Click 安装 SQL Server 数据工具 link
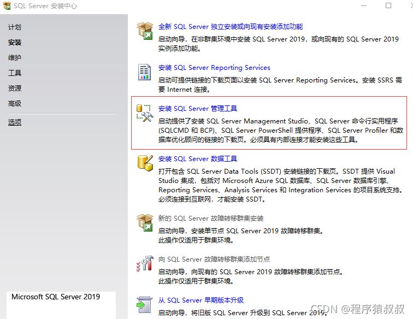413x319 pixels. pos(198,159)
